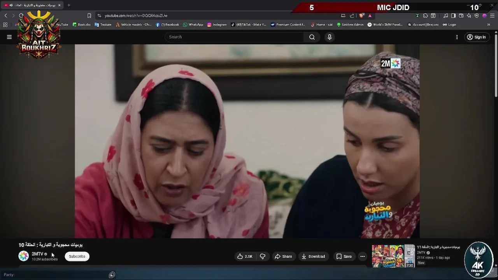Click the video player to pause

247,141
